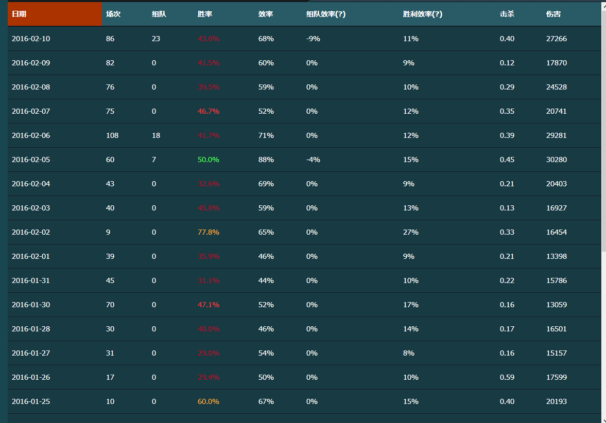Screen dimensions: 606x423
Task: Click the orange 77.8% win rate value
Action: (209, 232)
